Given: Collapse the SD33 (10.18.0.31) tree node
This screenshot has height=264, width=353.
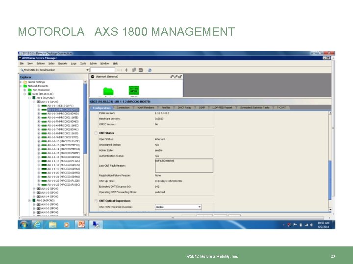Looking at the screenshot, I should 25,94.
